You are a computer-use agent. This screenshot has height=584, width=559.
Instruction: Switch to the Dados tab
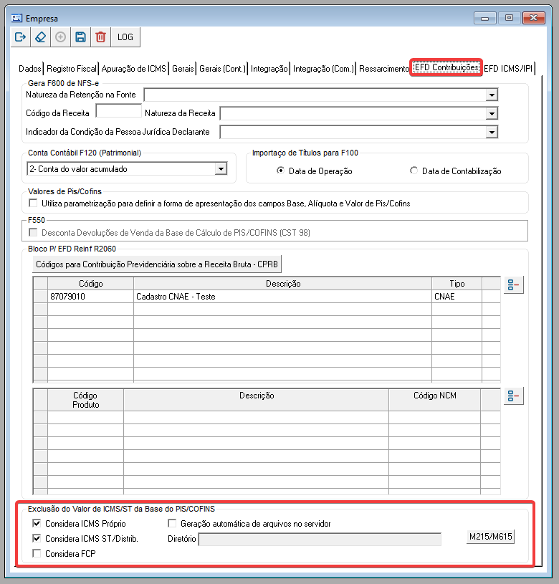point(30,69)
